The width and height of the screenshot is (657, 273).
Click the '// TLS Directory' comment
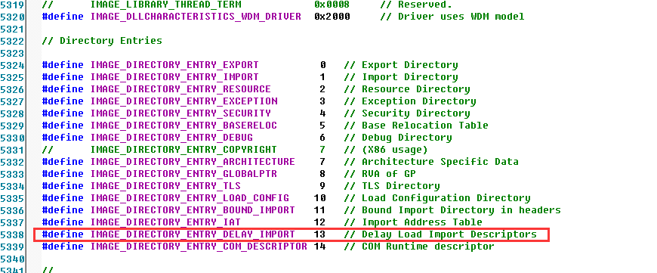[392, 186]
